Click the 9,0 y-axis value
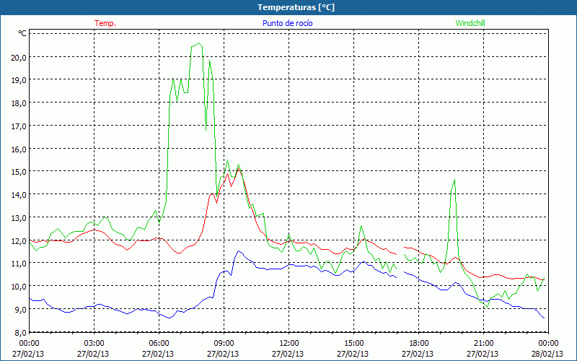The height and width of the screenshot is (361, 577). (20, 310)
